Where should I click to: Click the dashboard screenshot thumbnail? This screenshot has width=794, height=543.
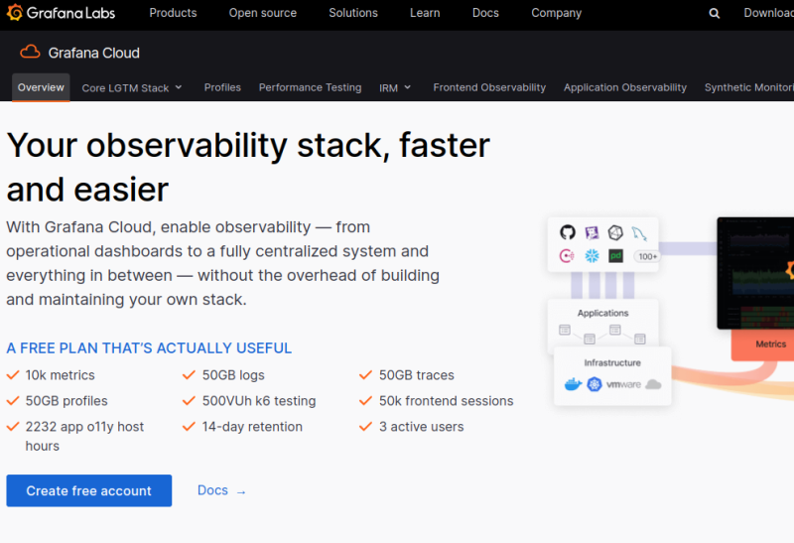[755, 273]
